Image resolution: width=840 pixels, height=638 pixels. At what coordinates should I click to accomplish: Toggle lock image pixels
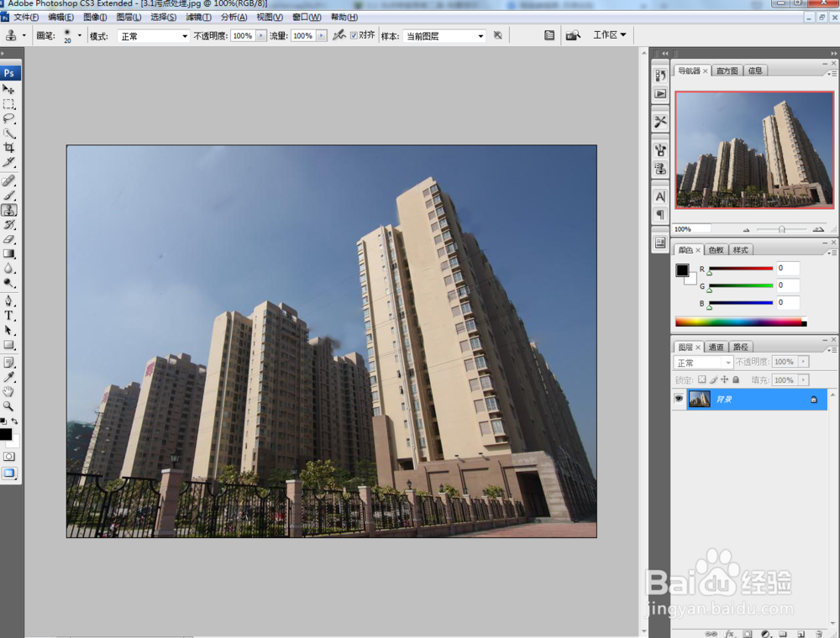713,379
